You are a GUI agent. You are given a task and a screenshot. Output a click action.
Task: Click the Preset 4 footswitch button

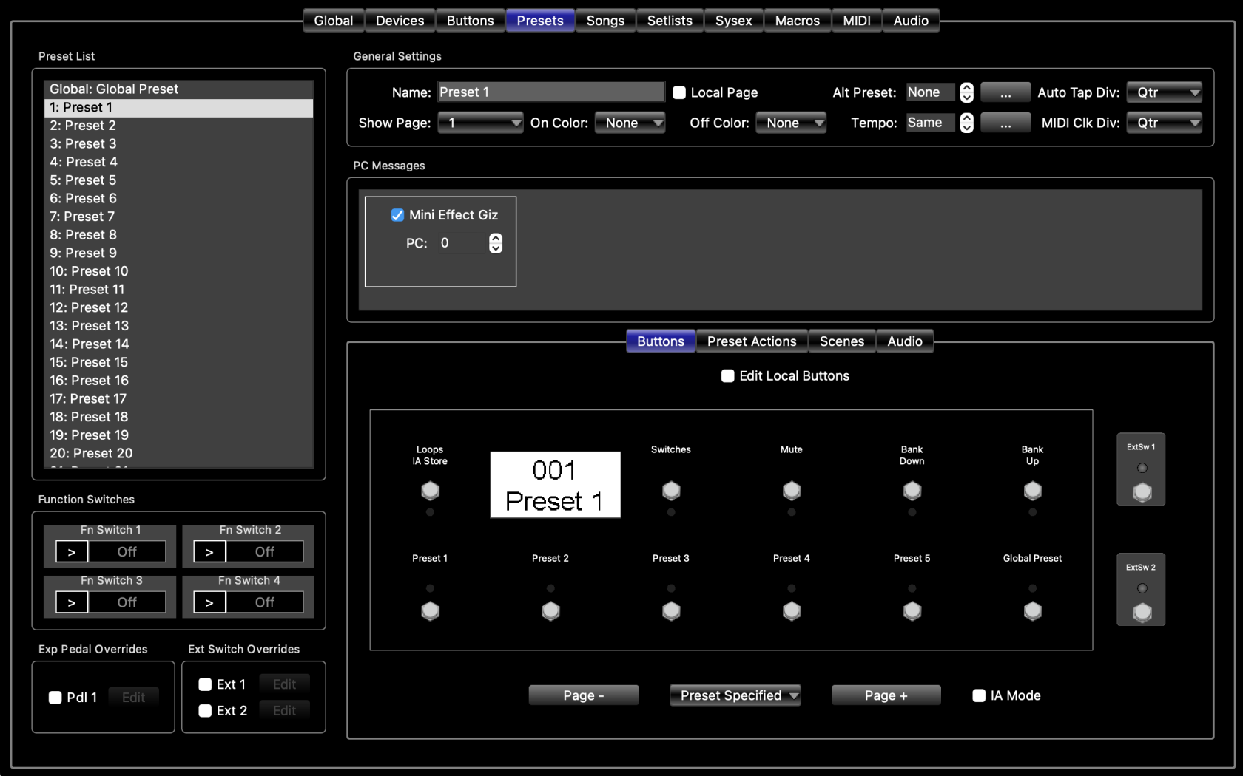(x=792, y=611)
